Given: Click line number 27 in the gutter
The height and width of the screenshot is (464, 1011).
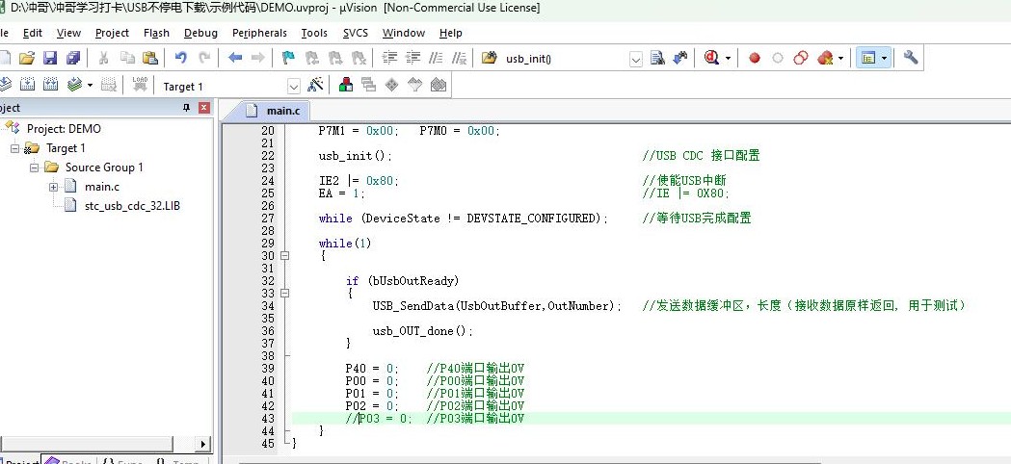Looking at the screenshot, I should pyautogui.click(x=268, y=219).
